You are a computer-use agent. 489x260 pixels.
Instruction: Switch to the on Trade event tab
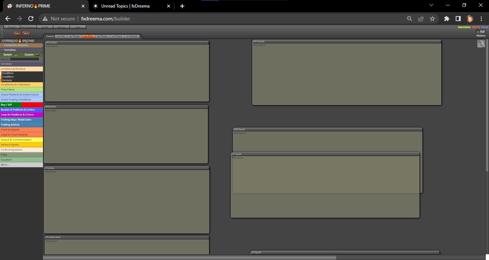tap(102, 36)
